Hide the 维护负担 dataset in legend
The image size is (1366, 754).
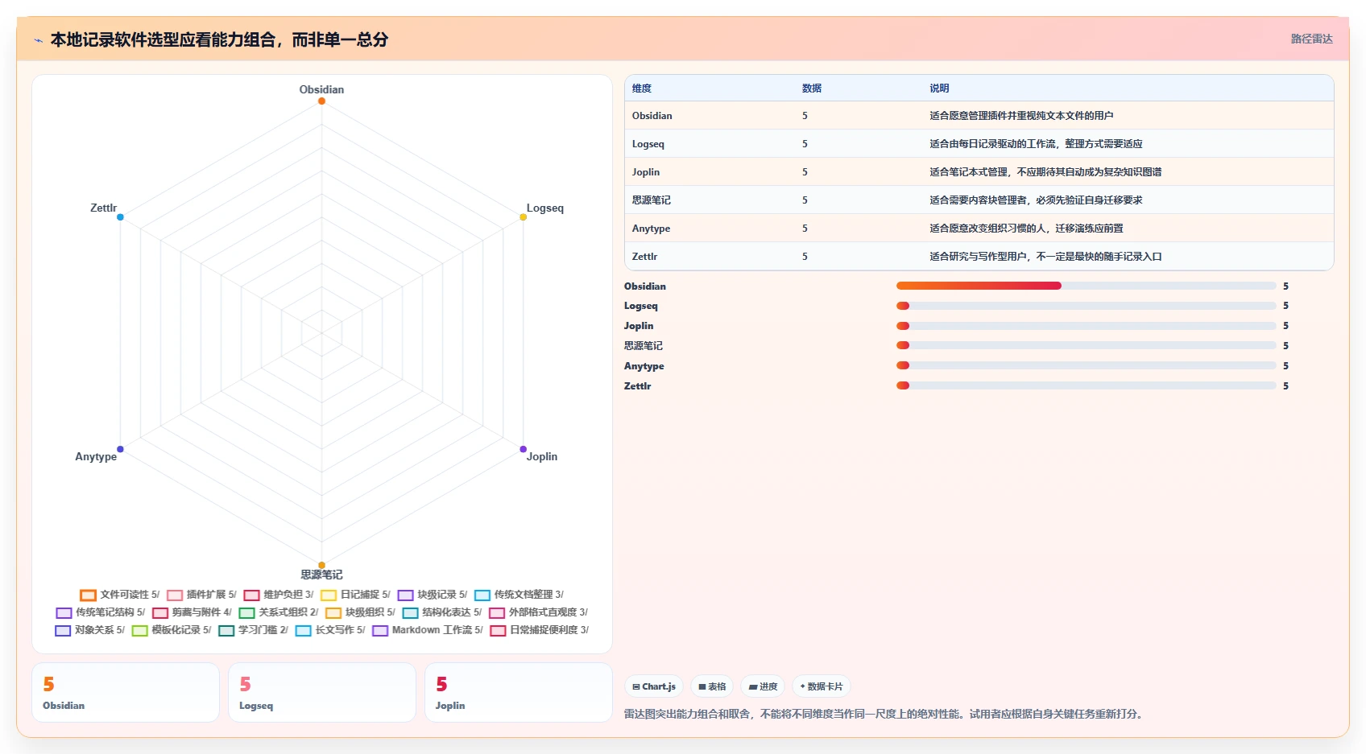pos(279,595)
